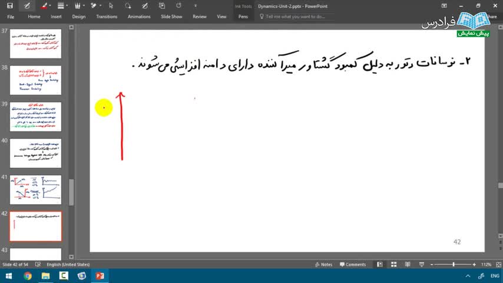Open Customize Quick Access Toolbar dropdown
Image resolution: width=503 pixels, height=283 pixels.
coord(196,6)
